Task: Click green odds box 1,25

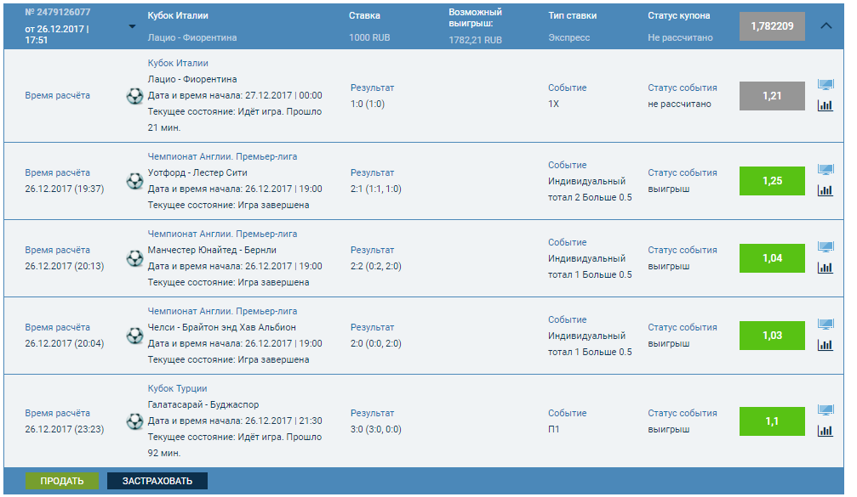Action: (x=772, y=181)
